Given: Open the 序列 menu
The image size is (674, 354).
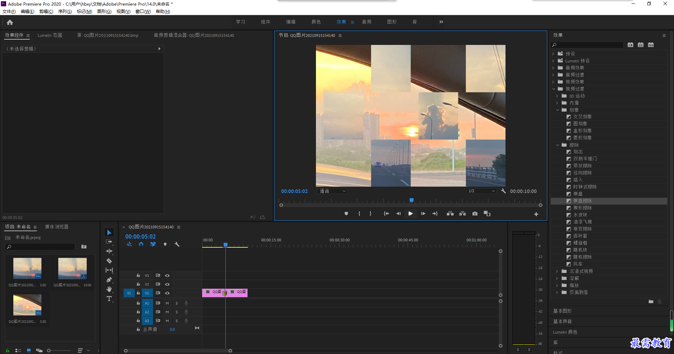Looking at the screenshot, I should pos(65,12).
